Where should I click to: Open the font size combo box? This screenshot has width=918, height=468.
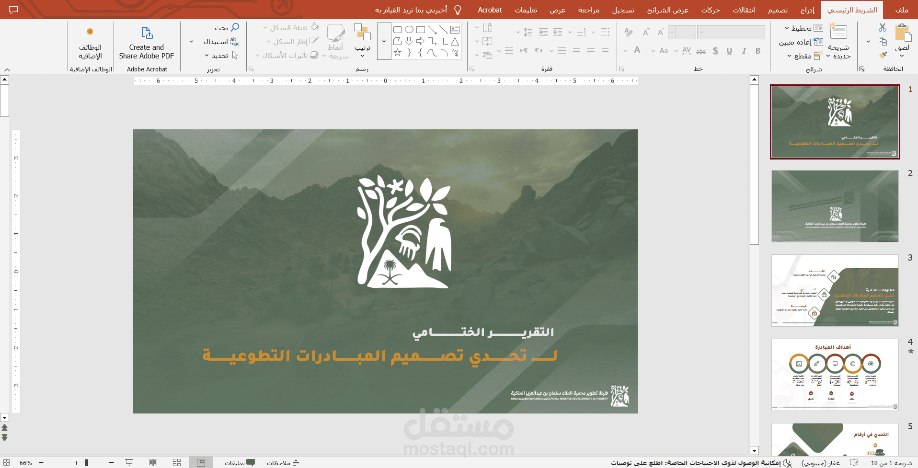(682, 32)
